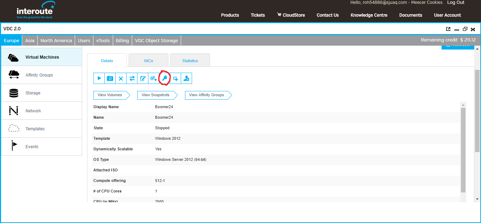
Task: Take a VM snapshot with camera icon
Action: [x=110, y=78]
